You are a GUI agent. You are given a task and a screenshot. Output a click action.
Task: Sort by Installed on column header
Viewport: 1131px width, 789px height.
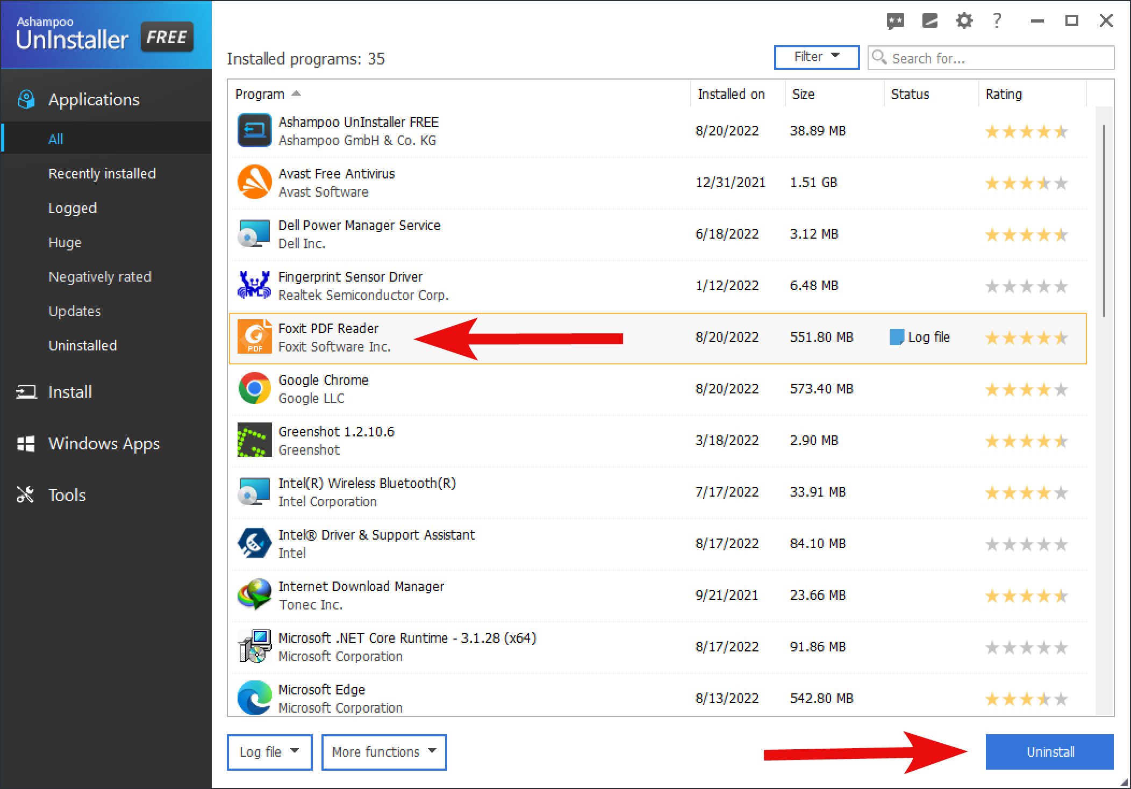(731, 94)
